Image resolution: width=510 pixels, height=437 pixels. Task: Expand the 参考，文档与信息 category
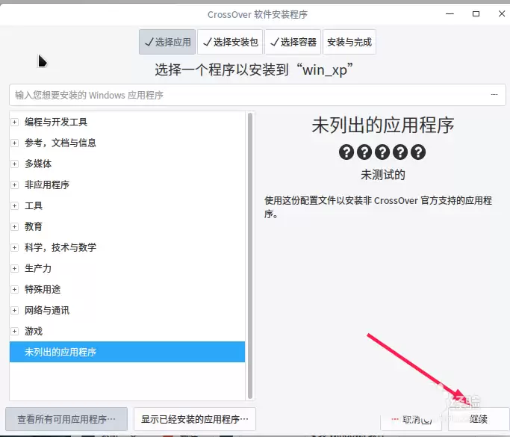tap(15, 143)
